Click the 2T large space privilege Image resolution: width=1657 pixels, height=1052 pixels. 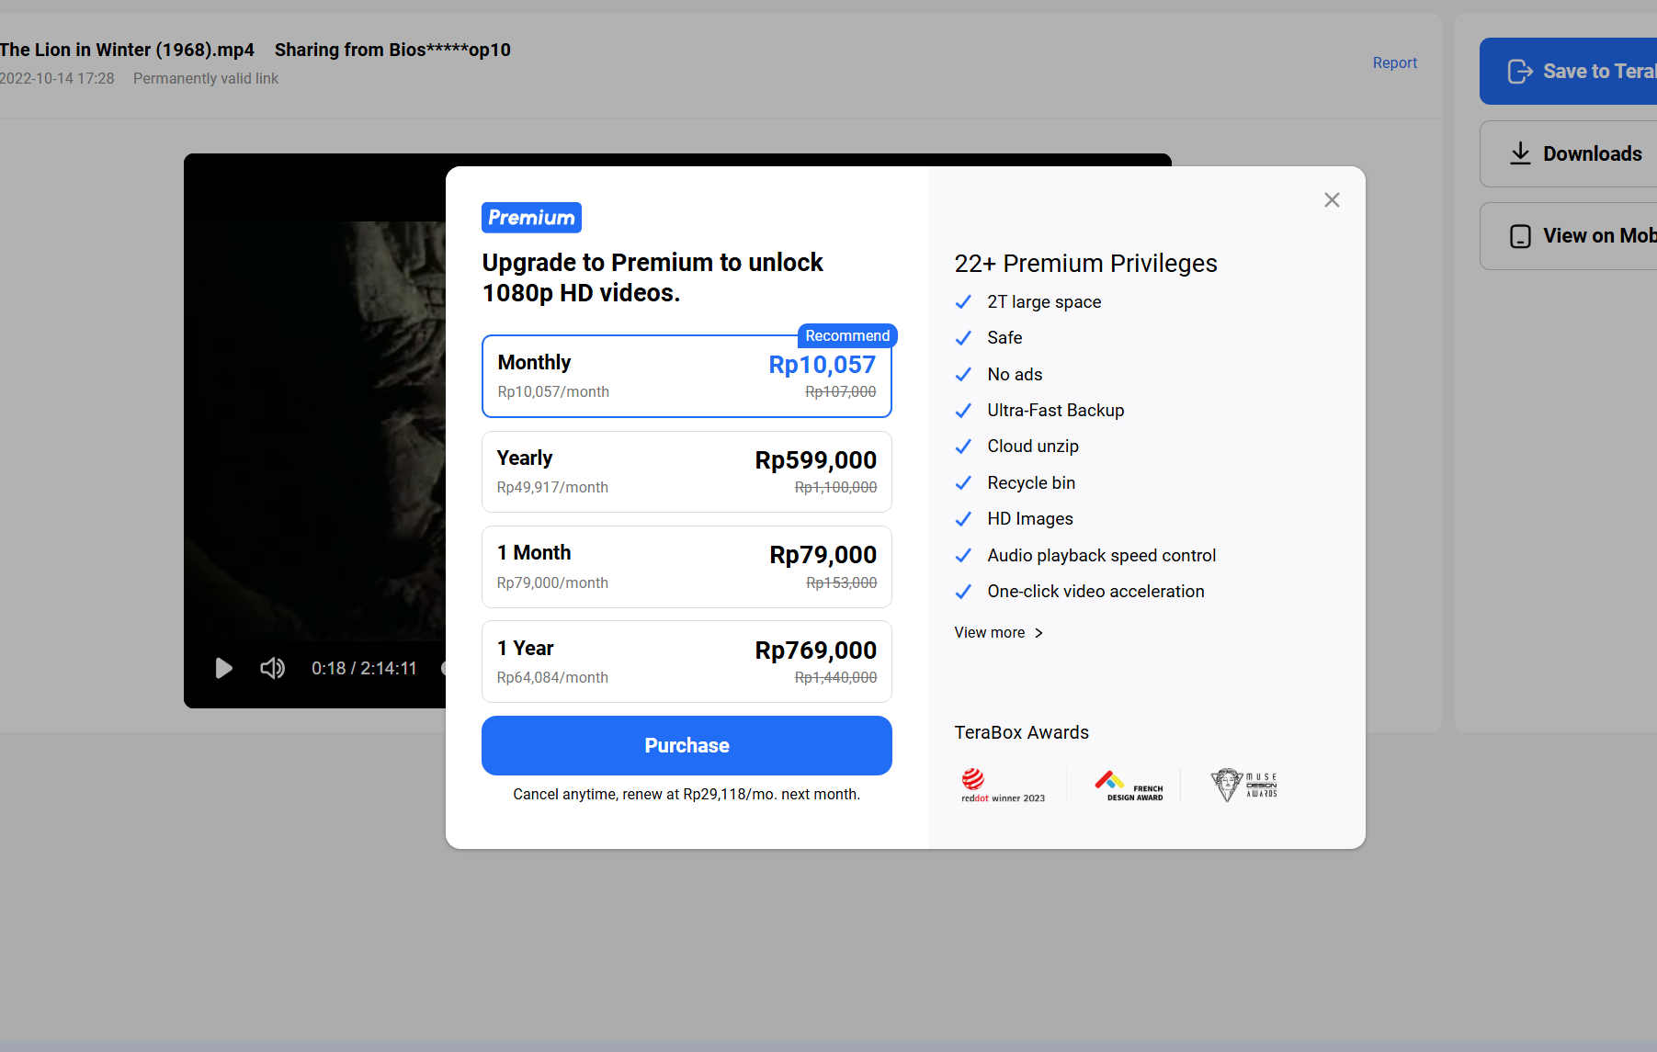(x=1044, y=302)
